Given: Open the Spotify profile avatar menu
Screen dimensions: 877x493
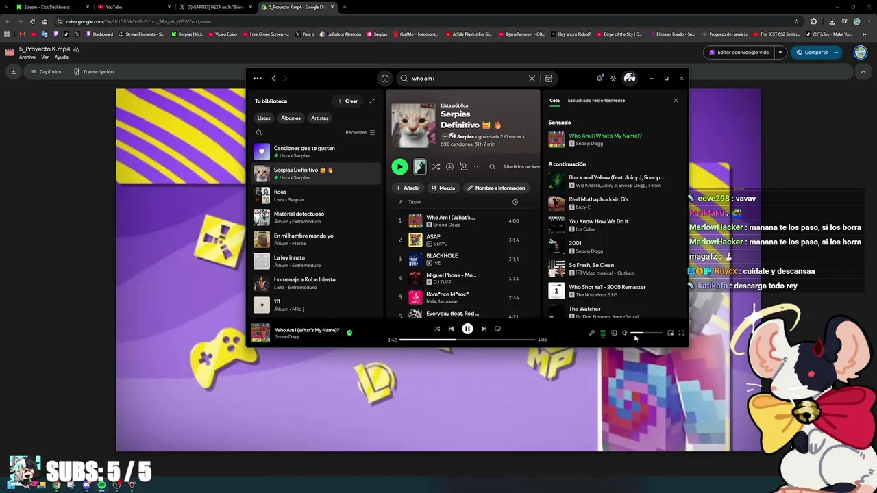Looking at the screenshot, I should (630, 79).
